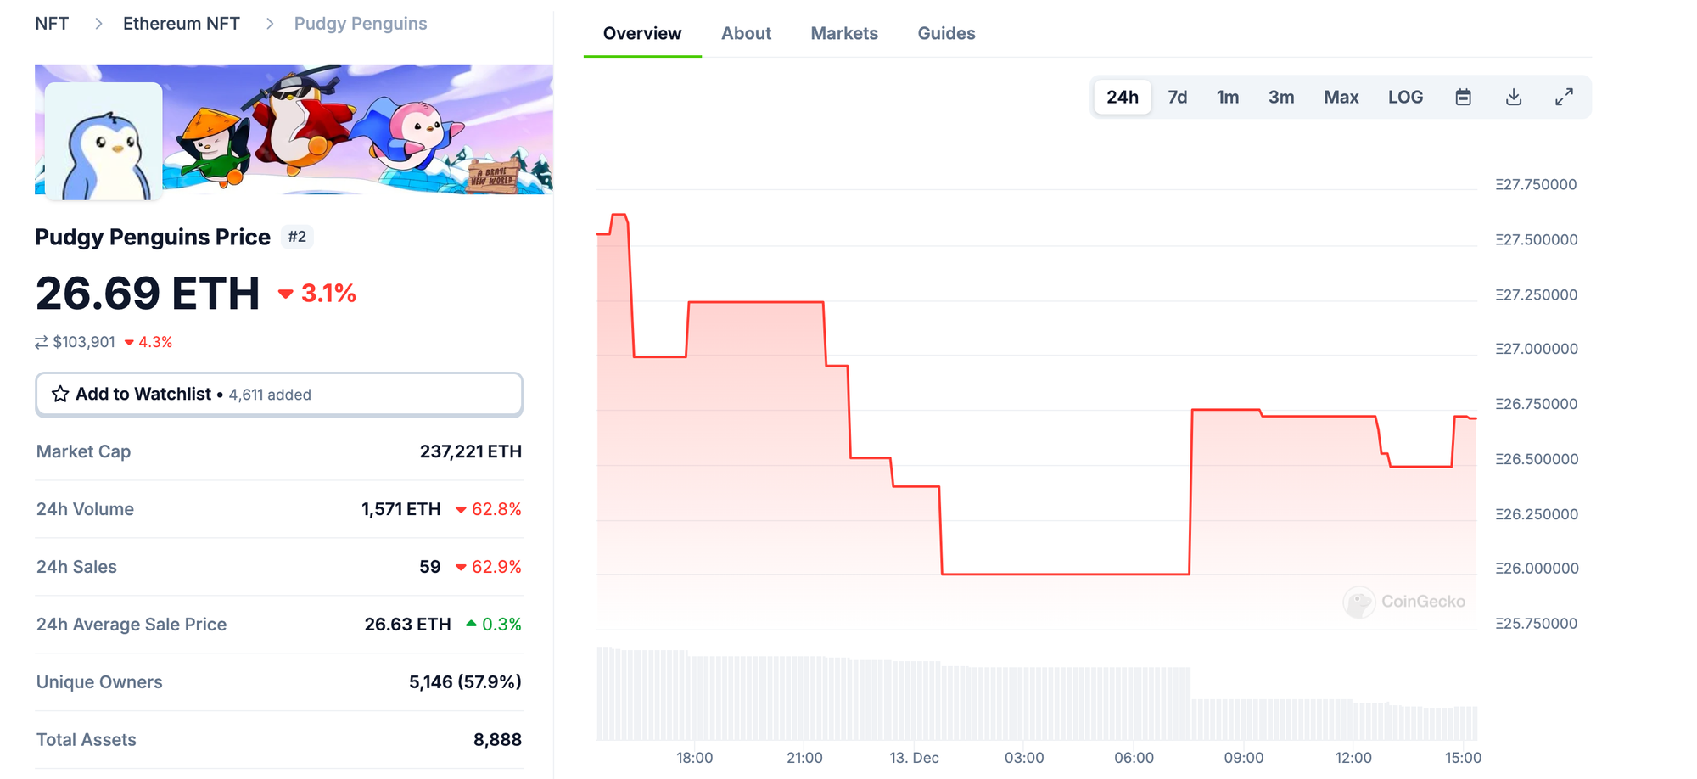Click the Pudgy Penguins avatar image

tap(104, 141)
